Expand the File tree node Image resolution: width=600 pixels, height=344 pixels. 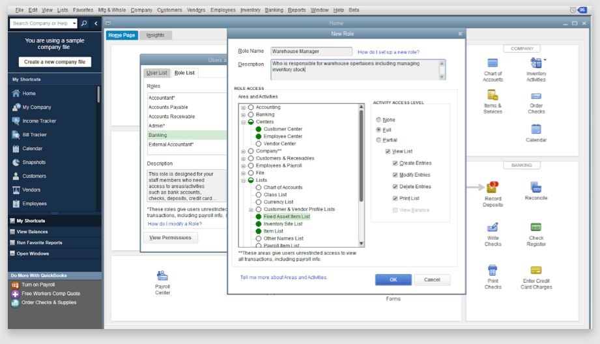244,173
